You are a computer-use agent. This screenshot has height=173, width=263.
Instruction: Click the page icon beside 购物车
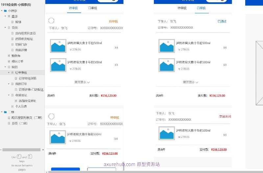[x=9, y=56]
